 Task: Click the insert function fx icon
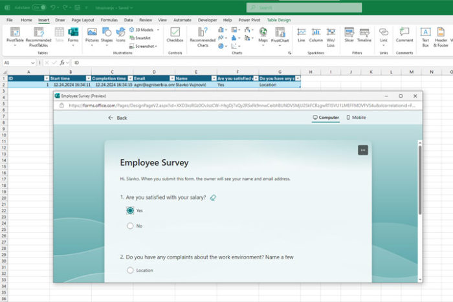pos(62,63)
